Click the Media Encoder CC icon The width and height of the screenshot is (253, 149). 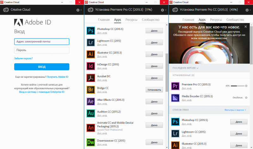point(175,98)
